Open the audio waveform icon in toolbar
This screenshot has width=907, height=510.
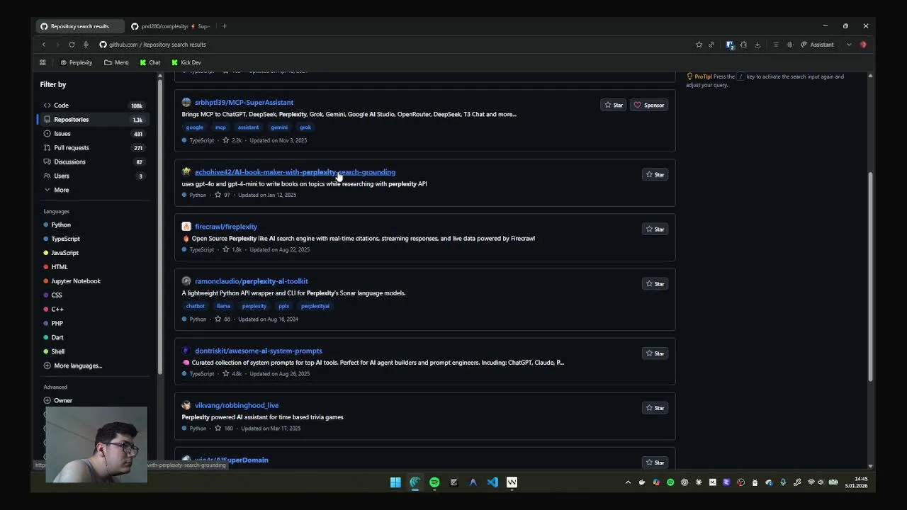point(789,45)
